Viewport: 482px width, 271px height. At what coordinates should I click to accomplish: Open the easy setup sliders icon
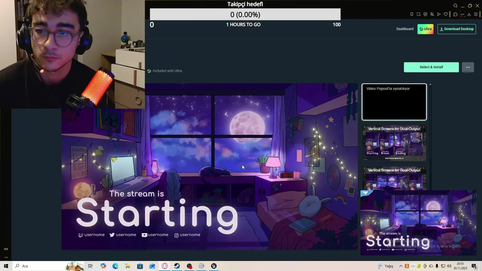[476, 14]
